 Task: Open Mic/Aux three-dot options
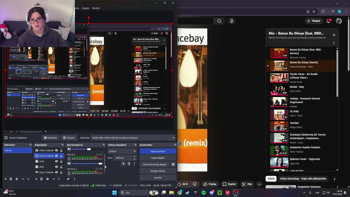[69, 159]
